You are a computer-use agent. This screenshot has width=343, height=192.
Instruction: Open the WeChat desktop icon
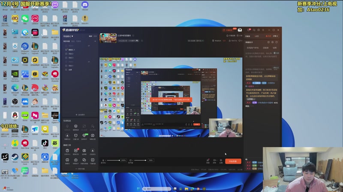tap(25, 19)
